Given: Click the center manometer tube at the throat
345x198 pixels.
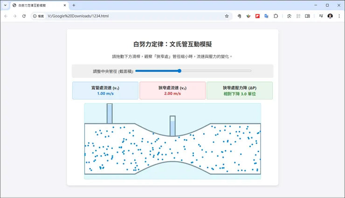Looking at the screenshot, I should (x=172, y=126).
